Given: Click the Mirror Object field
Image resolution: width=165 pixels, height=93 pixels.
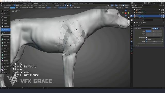Looking at the screenshot, I should point(154,37).
